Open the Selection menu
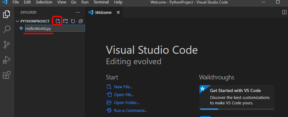Screen dimensions: 288x117 point(44,2)
